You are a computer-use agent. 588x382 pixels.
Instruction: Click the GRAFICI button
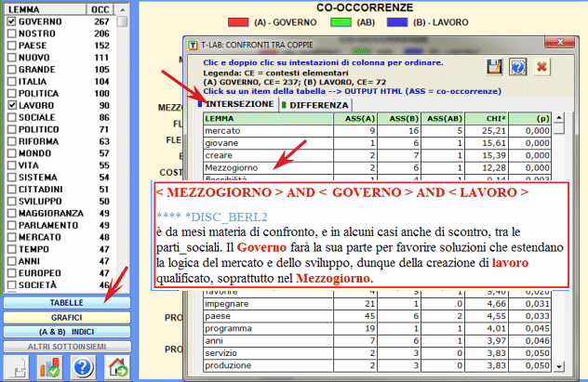(67, 318)
